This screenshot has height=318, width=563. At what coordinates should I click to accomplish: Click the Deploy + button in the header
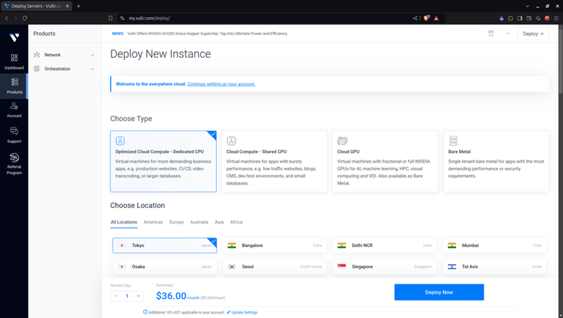pos(533,34)
